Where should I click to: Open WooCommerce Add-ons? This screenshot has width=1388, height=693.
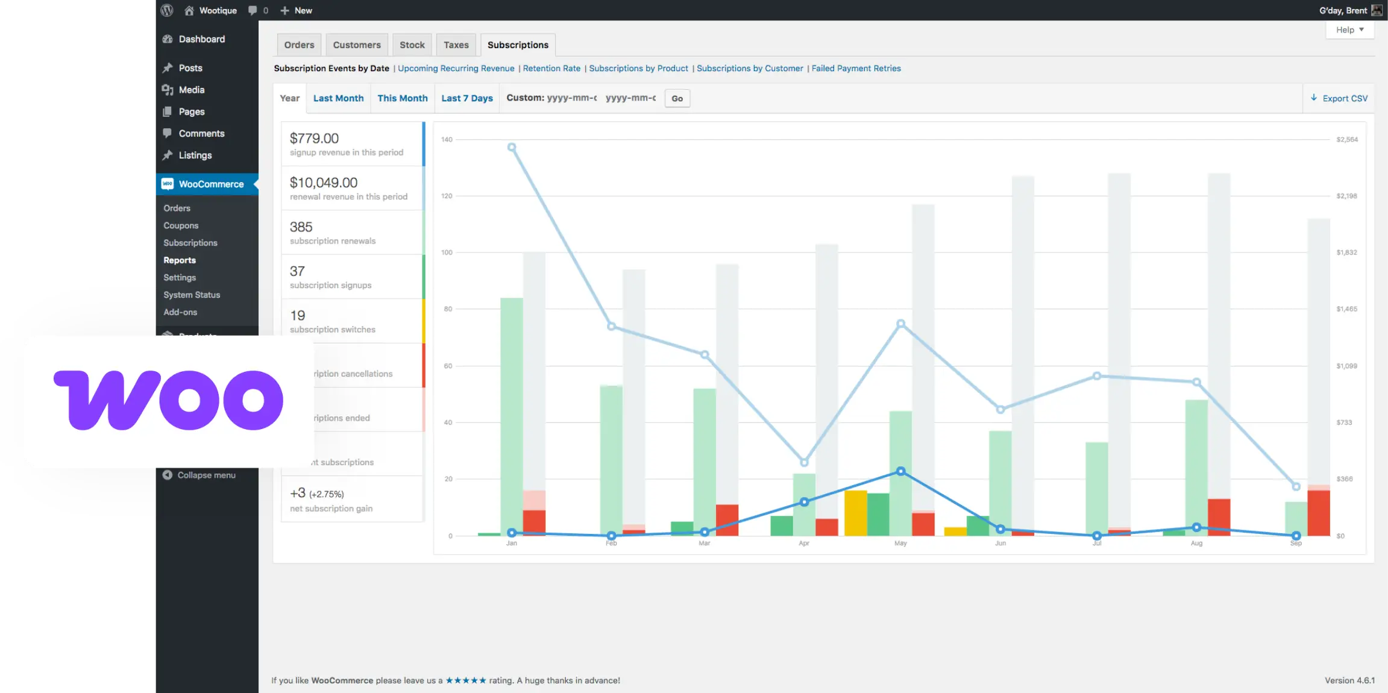[x=180, y=312]
